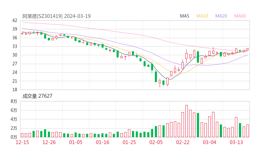Click the 36 price axis label

[15, 38]
